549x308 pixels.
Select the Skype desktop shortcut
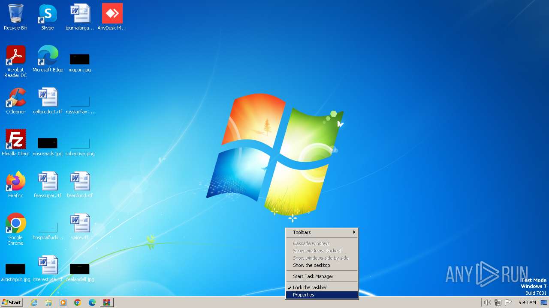(48, 17)
